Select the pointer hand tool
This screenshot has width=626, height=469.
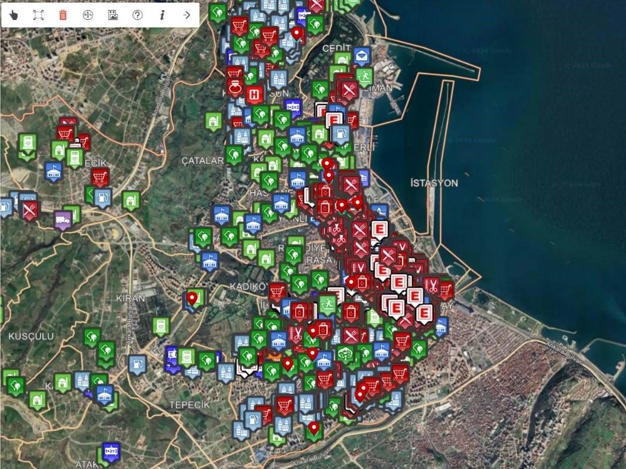point(14,15)
